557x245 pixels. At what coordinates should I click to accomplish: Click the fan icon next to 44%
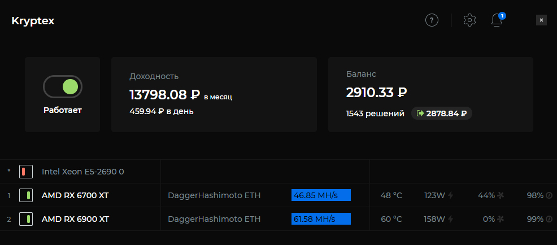click(x=501, y=195)
